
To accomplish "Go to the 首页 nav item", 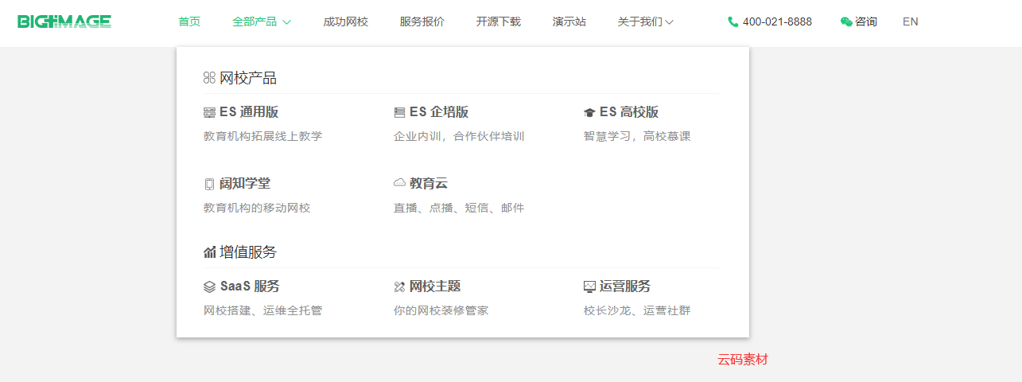I will [189, 22].
